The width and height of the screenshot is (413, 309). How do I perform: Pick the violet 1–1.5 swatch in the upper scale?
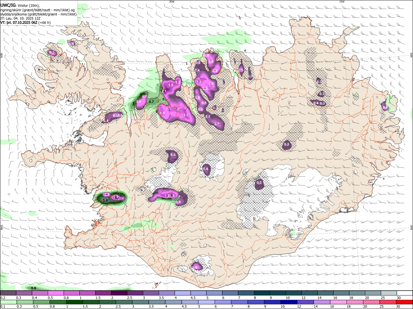pos(87,293)
